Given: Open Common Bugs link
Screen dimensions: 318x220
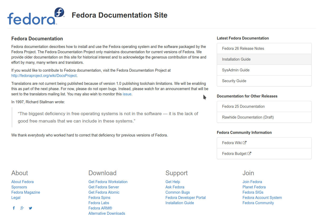Looking at the screenshot, I should [x=178, y=192].
